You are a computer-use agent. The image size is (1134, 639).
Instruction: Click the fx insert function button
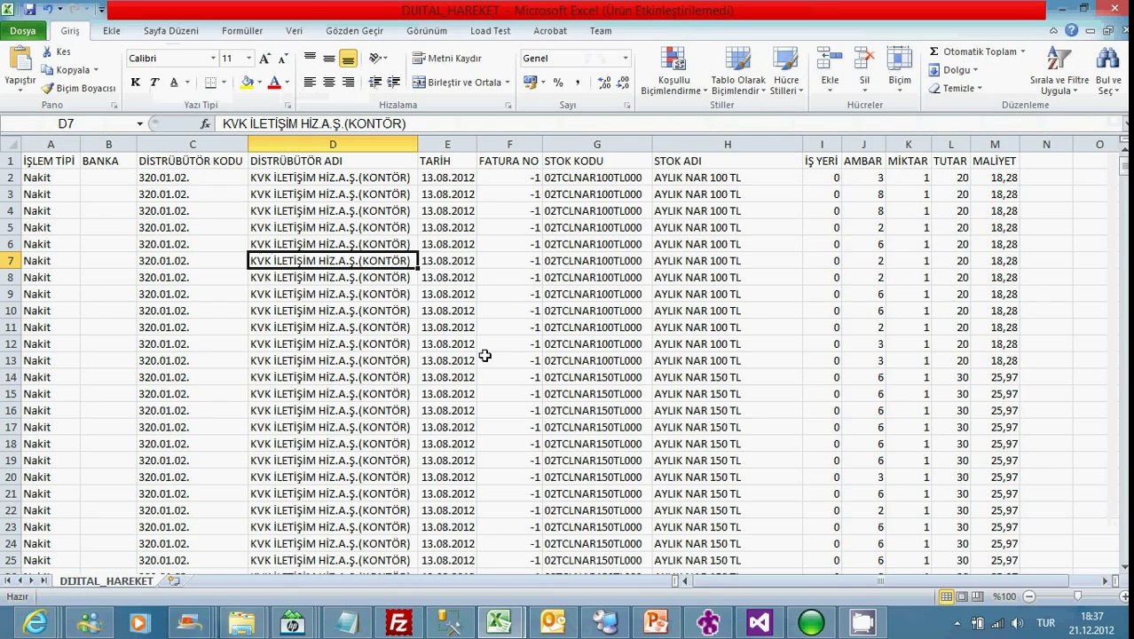(205, 124)
